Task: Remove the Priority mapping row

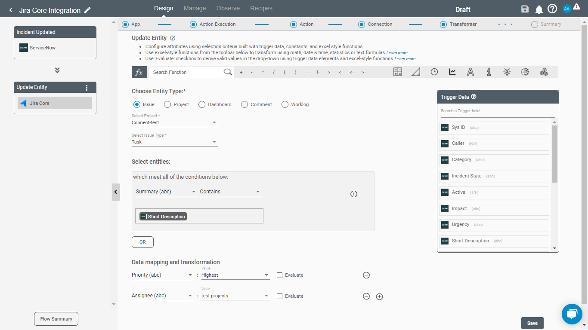Action: coord(366,275)
